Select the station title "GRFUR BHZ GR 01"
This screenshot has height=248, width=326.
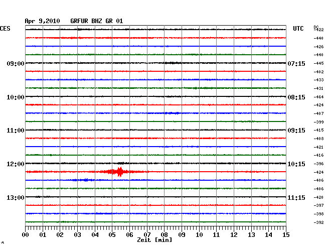point(97,21)
